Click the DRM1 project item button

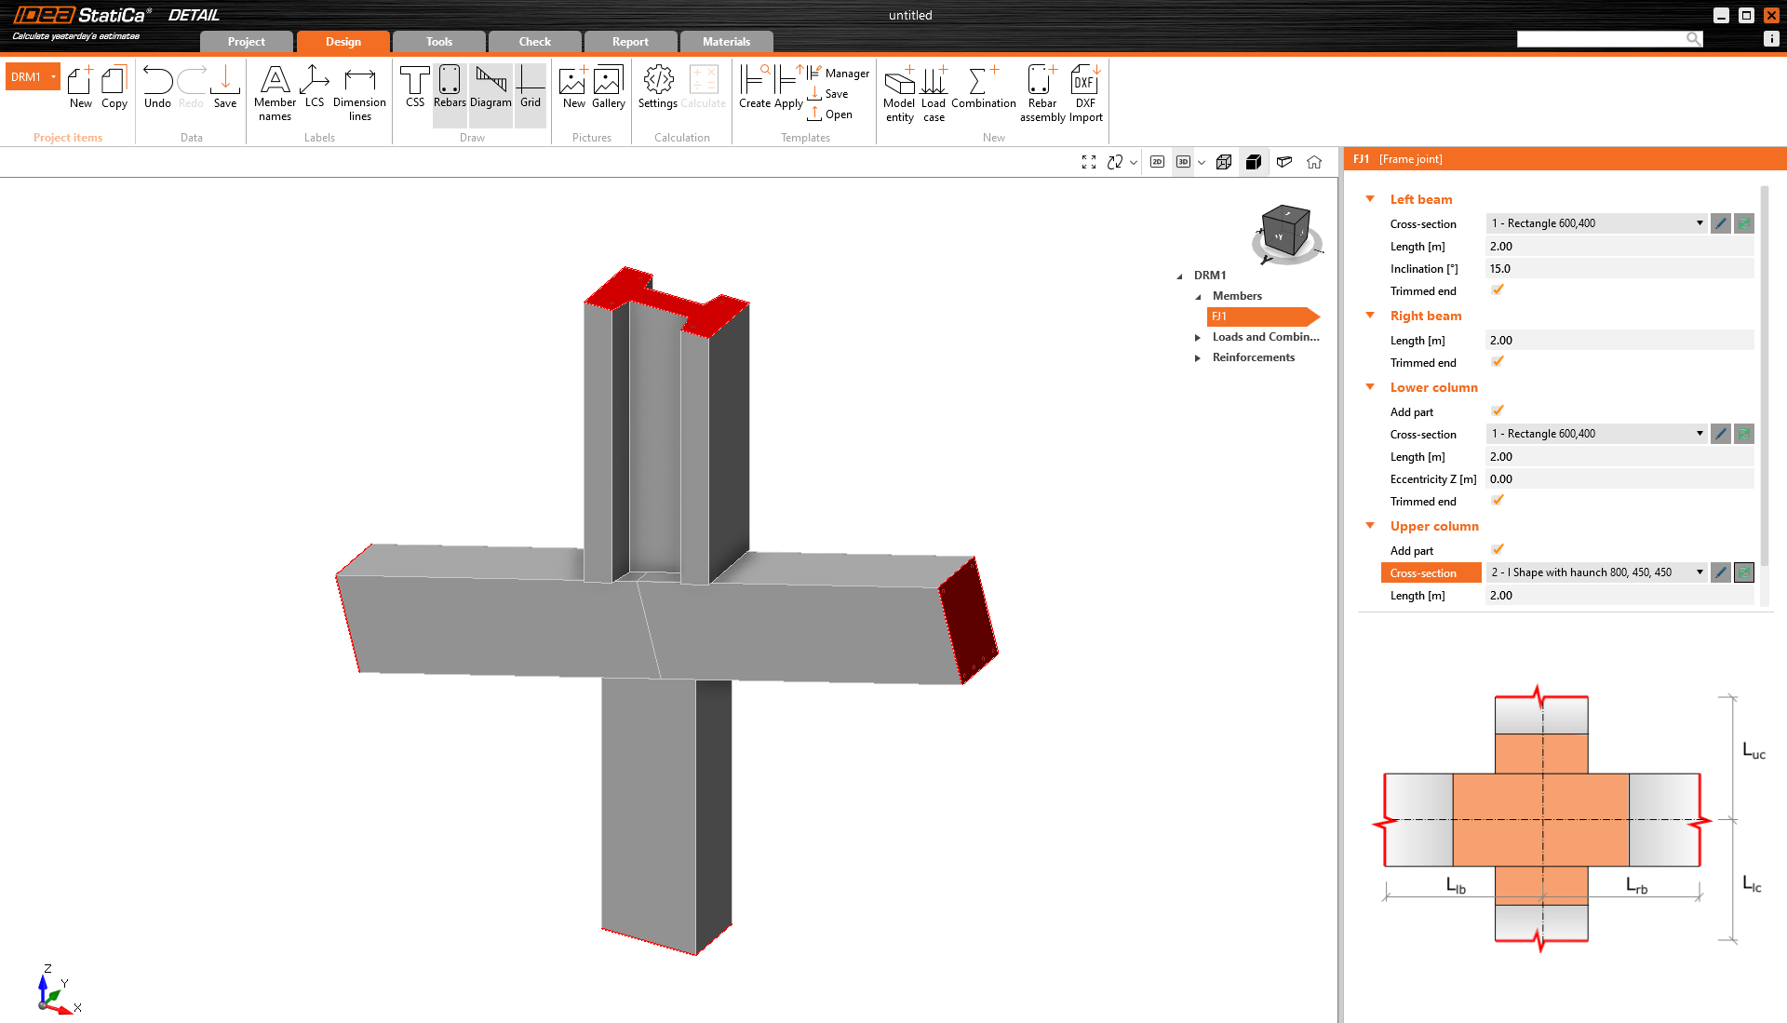(x=27, y=77)
